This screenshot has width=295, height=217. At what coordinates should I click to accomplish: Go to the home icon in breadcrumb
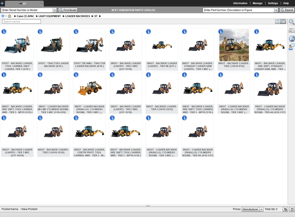tap(10, 16)
